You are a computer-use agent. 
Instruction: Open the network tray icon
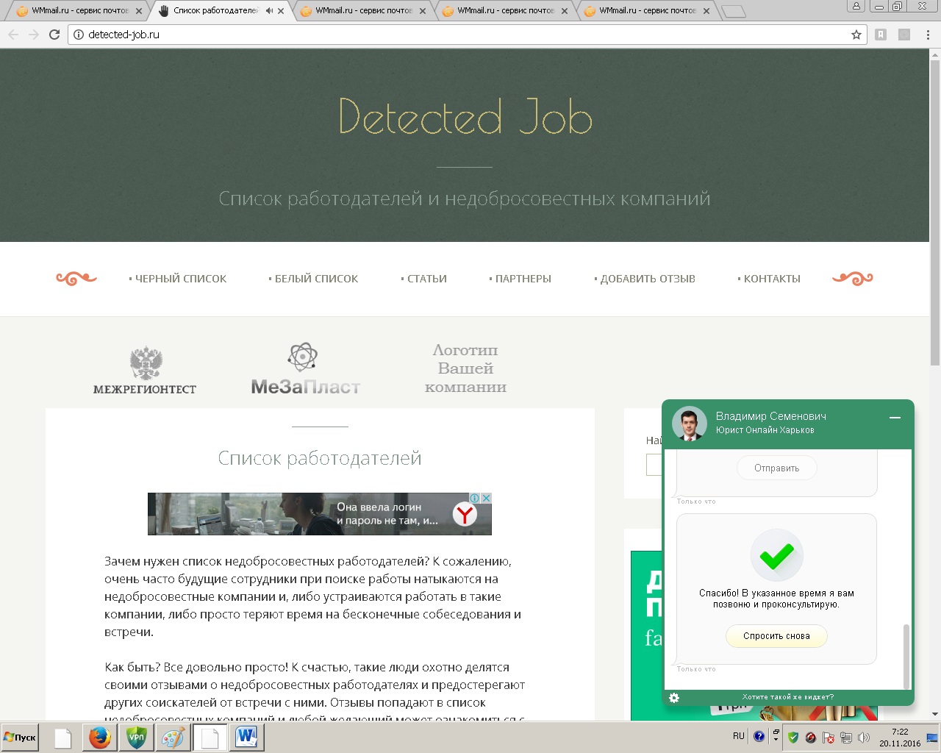pyautogui.click(x=846, y=738)
